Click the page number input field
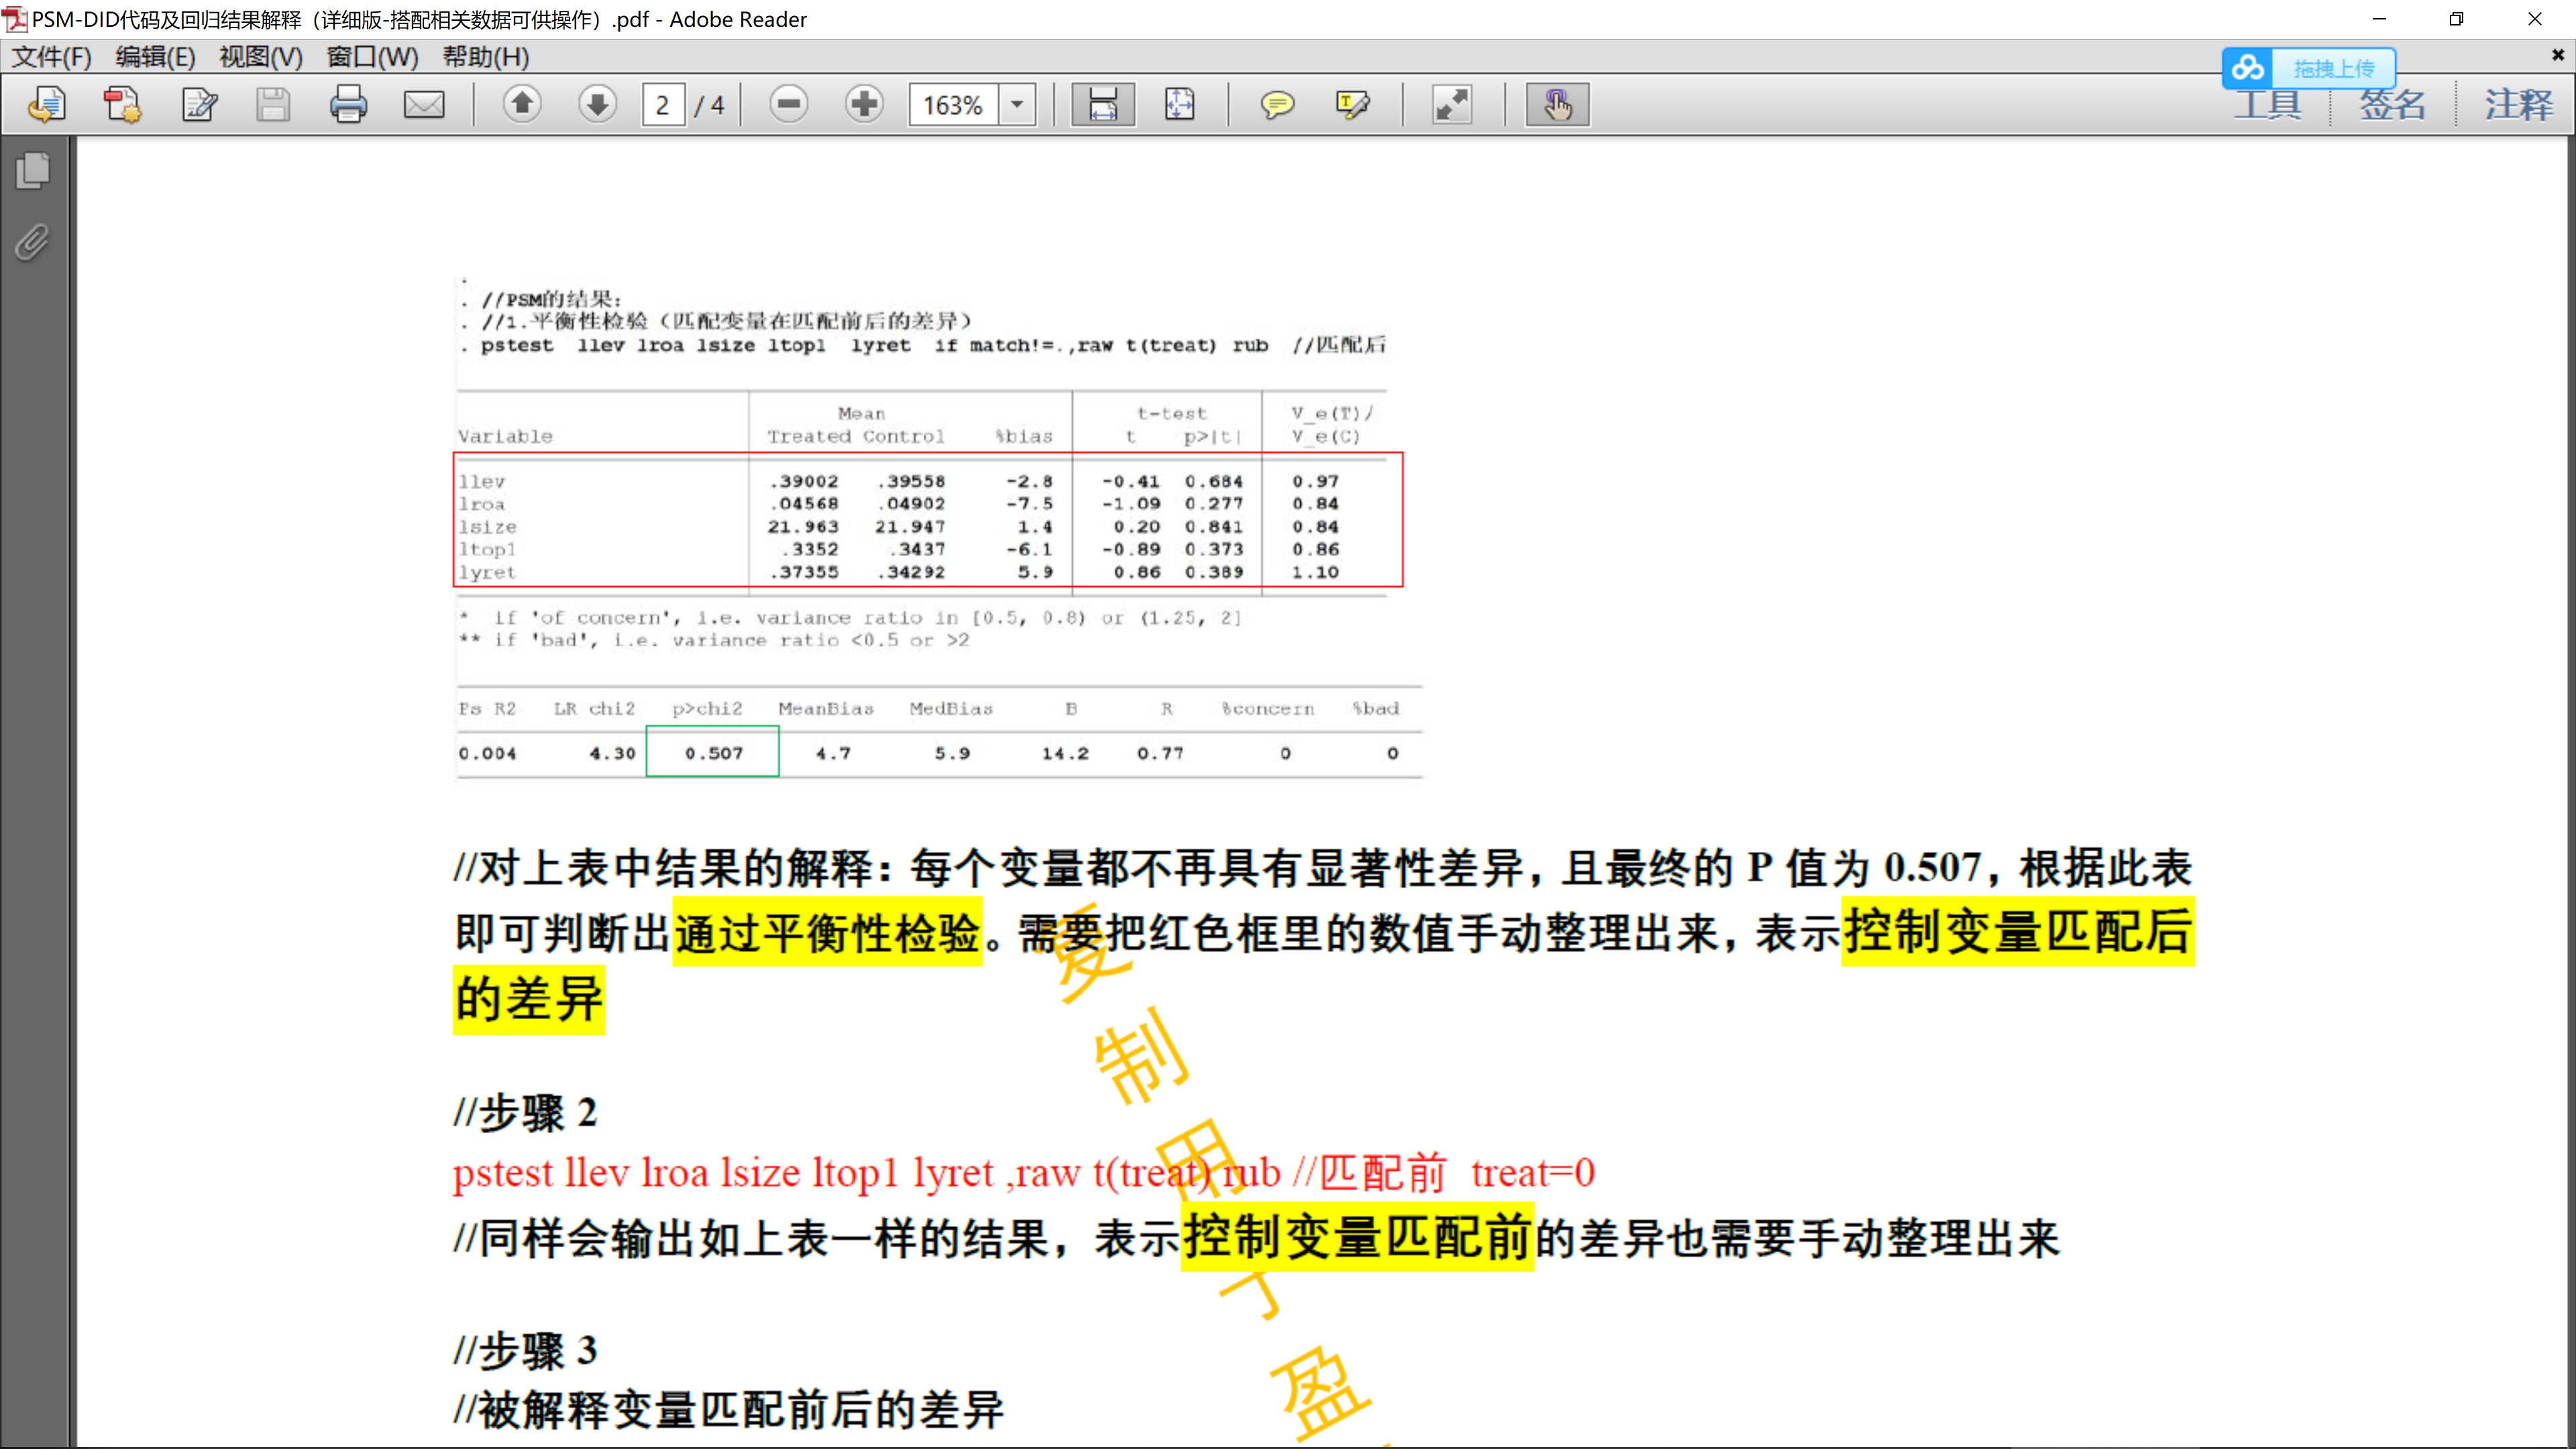The height and width of the screenshot is (1449, 2576). (663, 104)
